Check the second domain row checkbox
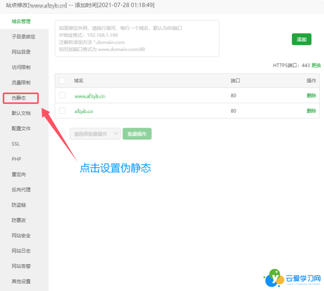The width and height of the screenshot is (324, 291). (x=62, y=111)
